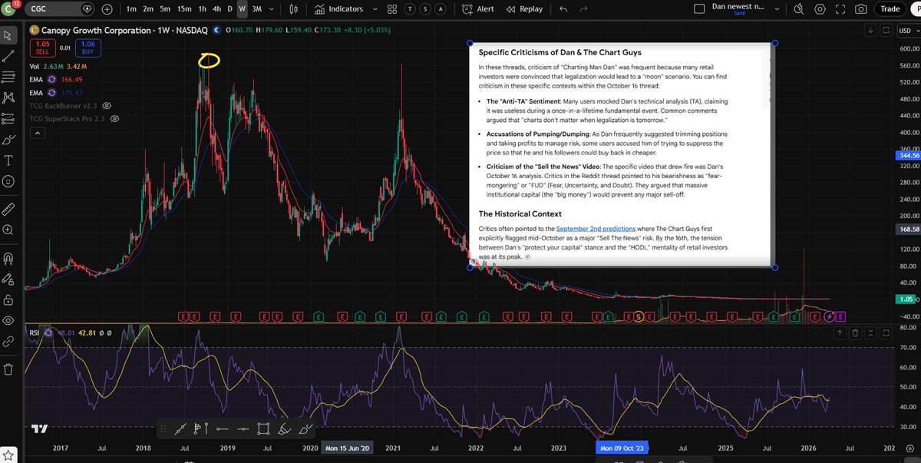Click the Trade button
The image size is (921, 463).
point(890,9)
